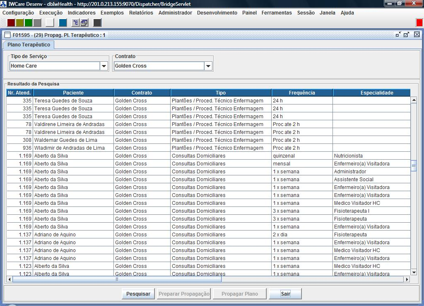This screenshot has width=424, height=306.
Task: Click the bright red square at toolbar right
Action: click(419, 23)
